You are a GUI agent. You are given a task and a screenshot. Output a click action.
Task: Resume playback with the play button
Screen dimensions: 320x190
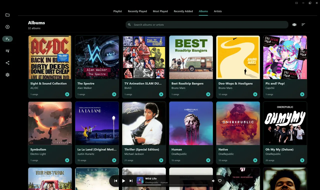click(123, 181)
